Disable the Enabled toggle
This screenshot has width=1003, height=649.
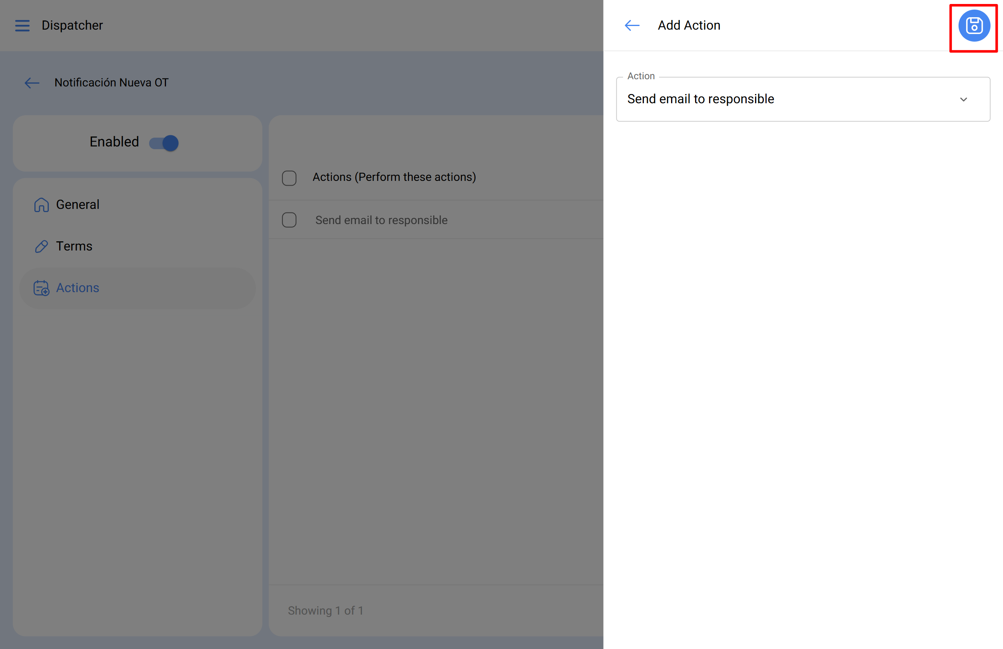click(163, 143)
